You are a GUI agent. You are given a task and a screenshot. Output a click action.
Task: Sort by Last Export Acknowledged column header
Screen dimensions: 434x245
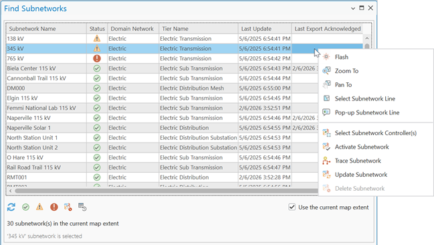[327, 29]
